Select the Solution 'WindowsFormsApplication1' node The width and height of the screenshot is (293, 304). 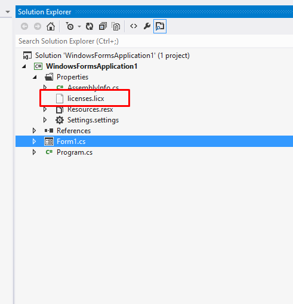112,56
